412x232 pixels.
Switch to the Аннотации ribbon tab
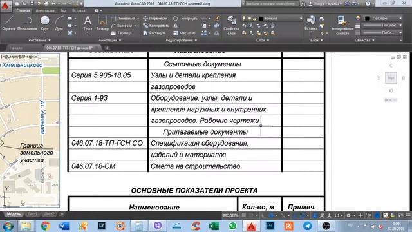45,10
